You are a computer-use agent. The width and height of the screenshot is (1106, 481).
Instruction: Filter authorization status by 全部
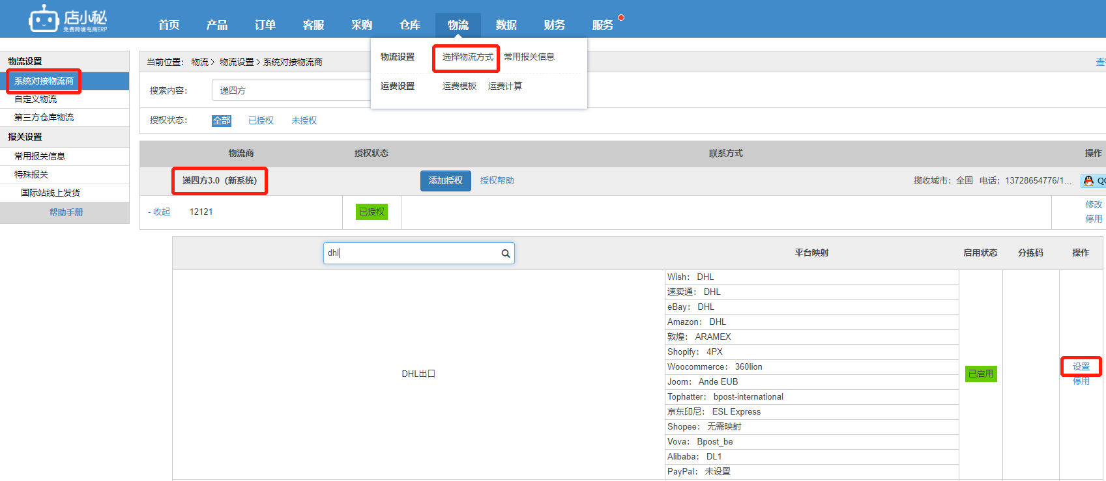point(222,120)
